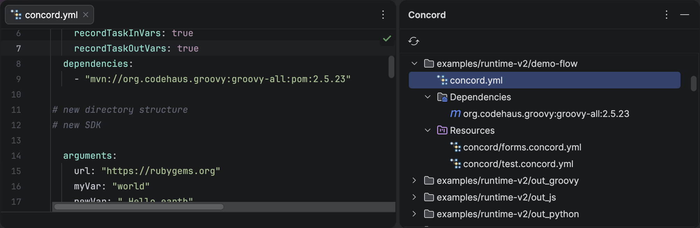Open Concord panel options menu
The height and width of the screenshot is (228, 700).
666,15
